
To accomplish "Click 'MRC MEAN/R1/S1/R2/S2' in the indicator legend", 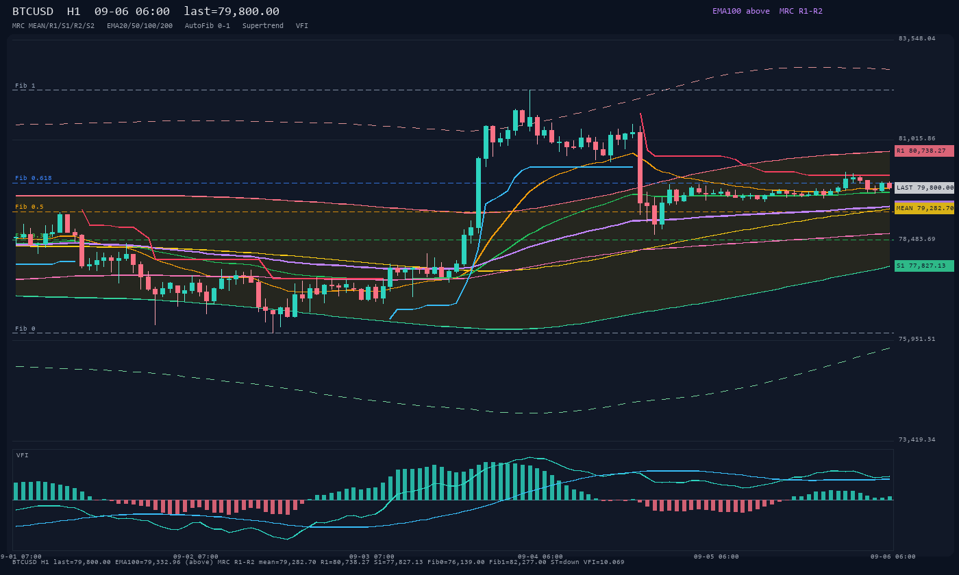I will click(53, 26).
